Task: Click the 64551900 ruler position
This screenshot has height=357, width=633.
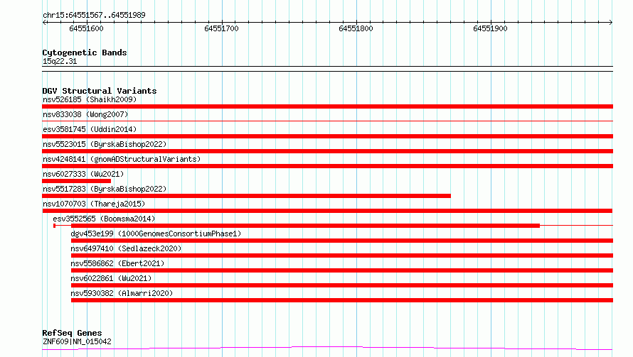Action: (x=490, y=28)
